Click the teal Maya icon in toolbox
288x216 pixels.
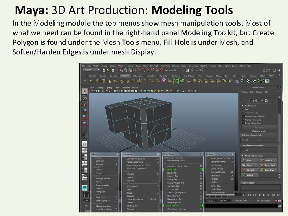click(84, 188)
